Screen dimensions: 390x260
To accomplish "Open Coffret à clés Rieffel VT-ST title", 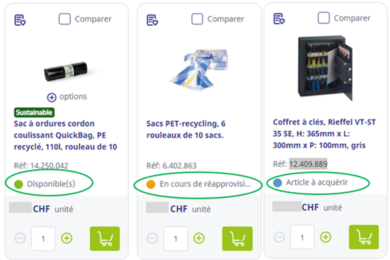I will coord(324,134).
